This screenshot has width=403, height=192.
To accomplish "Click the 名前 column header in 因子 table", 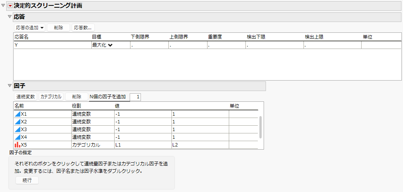I will coord(19,106).
